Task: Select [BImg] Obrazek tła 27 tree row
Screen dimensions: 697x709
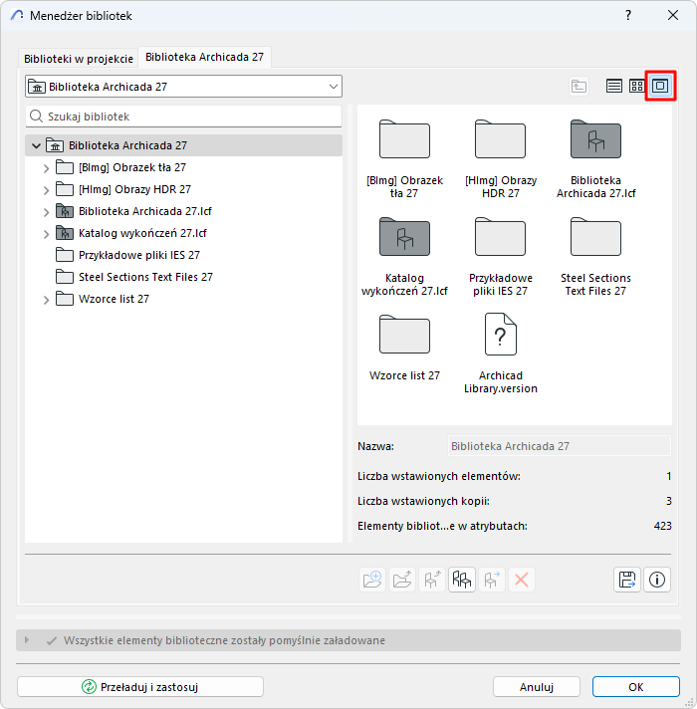Action: pos(183,167)
